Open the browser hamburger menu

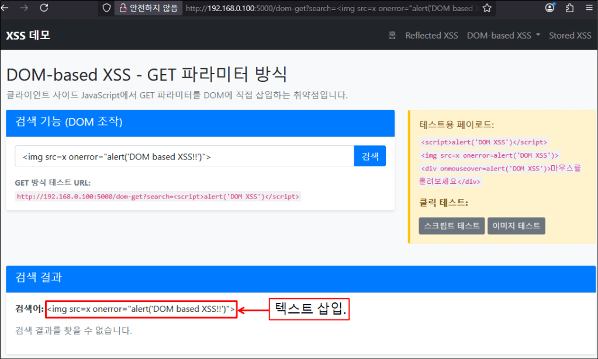(x=588, y=8)
